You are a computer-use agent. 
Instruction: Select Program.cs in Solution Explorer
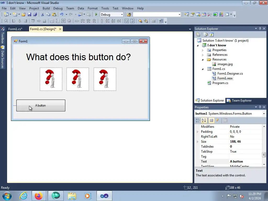click(220, 83)
